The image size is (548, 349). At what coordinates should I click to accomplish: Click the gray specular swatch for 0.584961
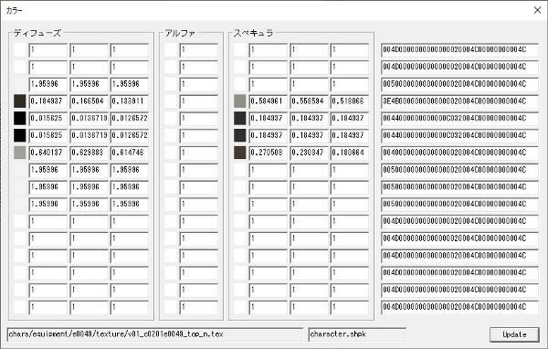point(239,101)
